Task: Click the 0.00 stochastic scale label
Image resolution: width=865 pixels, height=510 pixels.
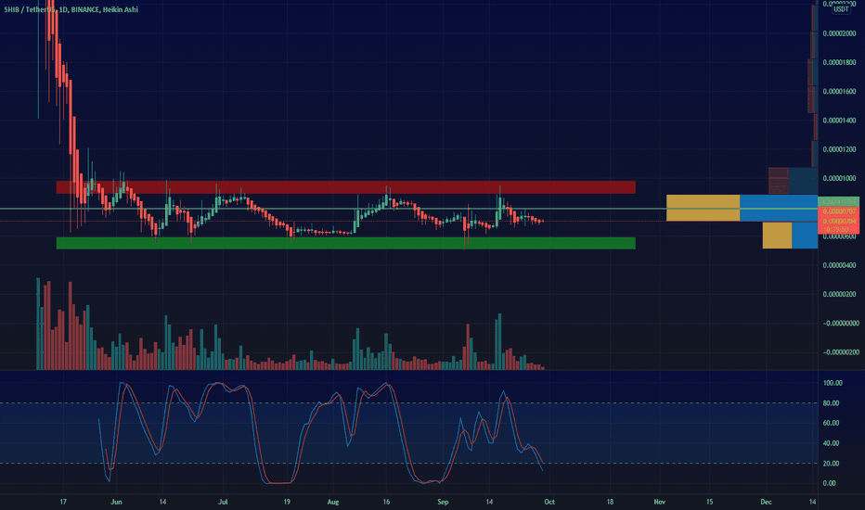Action: [830, 483]
